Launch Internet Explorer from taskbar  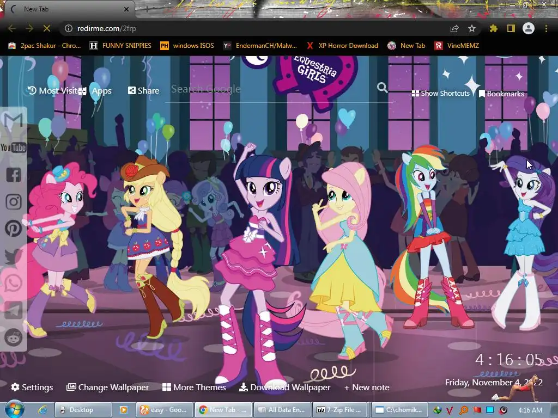coord(43,410)
